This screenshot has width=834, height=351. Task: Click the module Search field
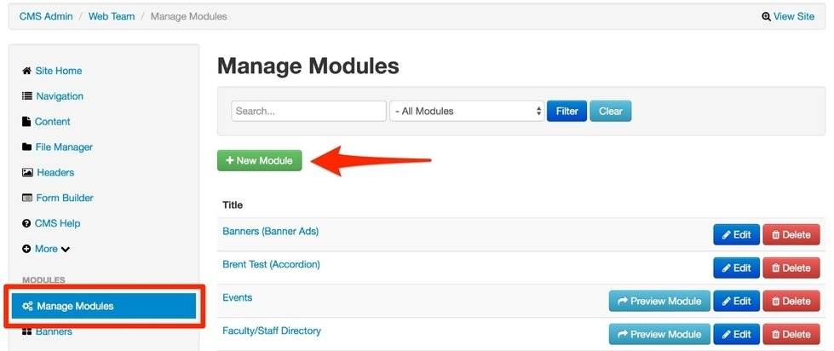308,111
